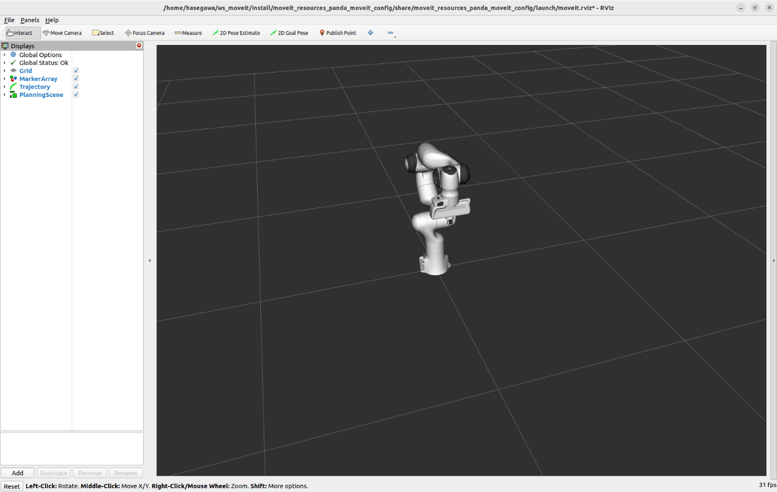Open the File menu
Image resolution: width=777 pixels, height=492 pixels.
pyautogui.click(x=9, y=20)
